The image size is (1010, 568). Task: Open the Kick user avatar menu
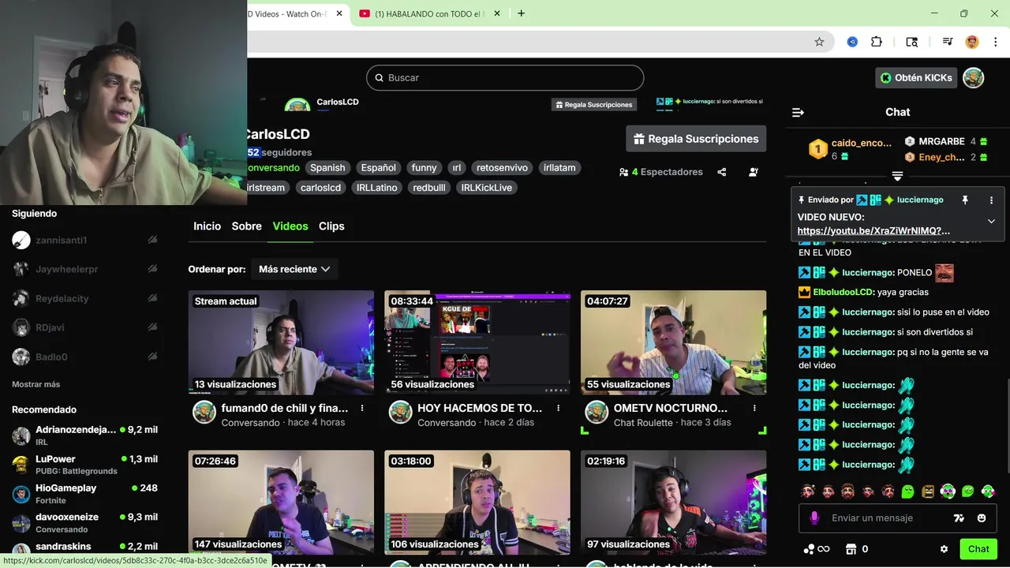coord(973,77)
